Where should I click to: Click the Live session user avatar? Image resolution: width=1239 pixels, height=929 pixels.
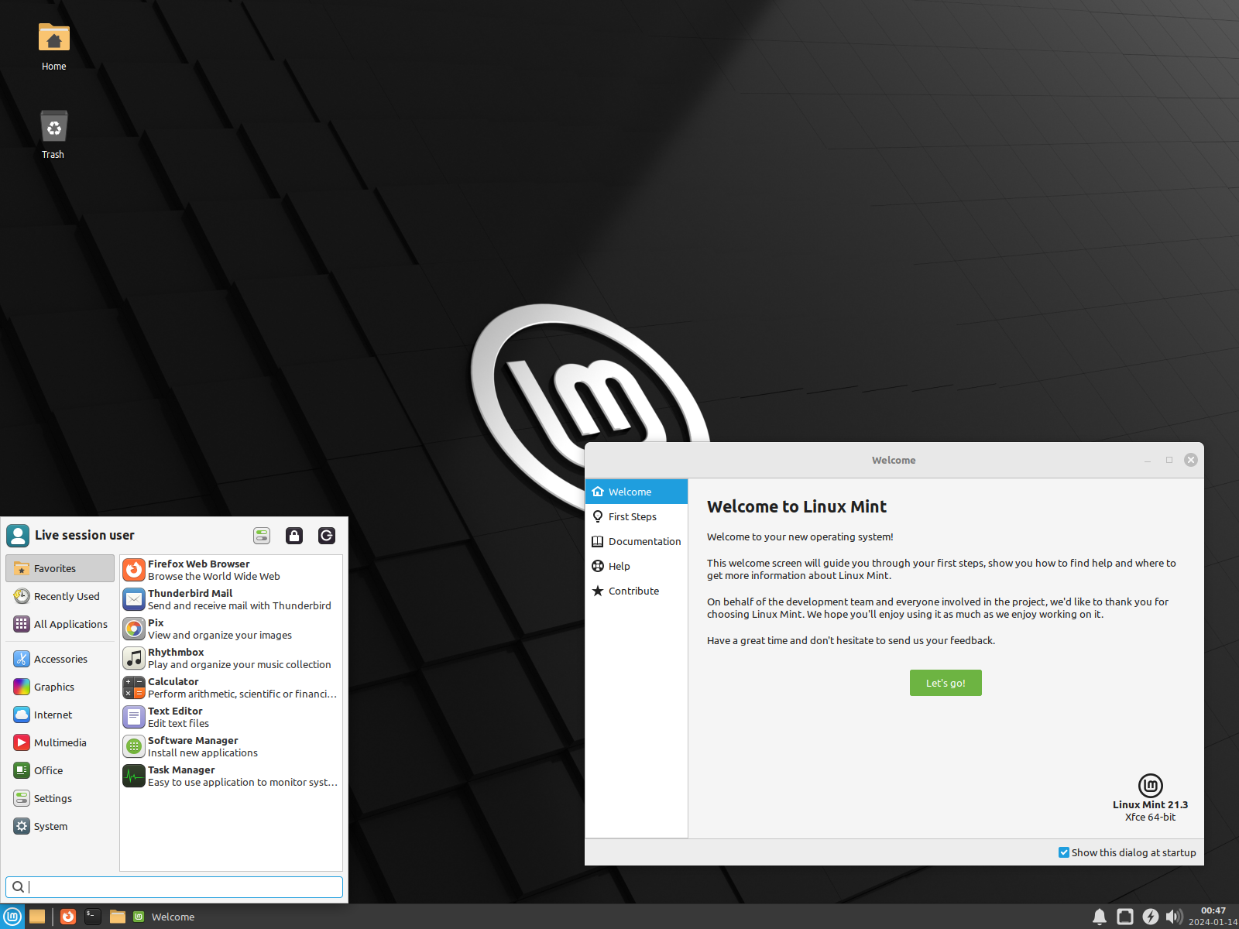pyautogui.click(x=18, y=536)
